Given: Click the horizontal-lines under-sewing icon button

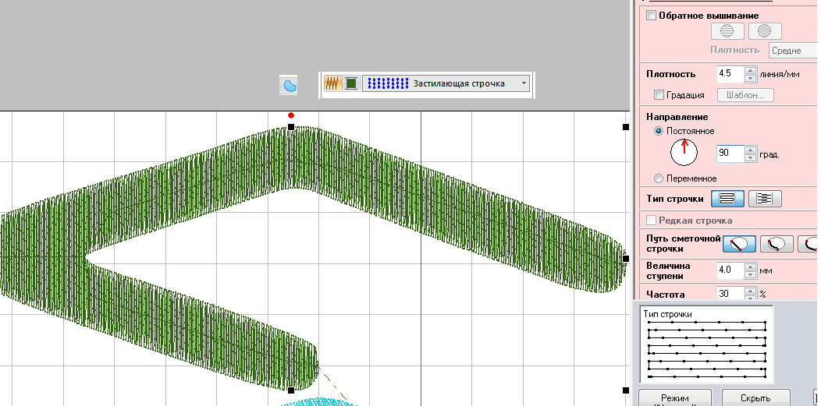Looking at the screenshot, I should tap(727, 31).
